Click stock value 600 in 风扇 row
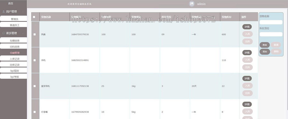This screenshot has height=119, width=288. coord(224,34)
